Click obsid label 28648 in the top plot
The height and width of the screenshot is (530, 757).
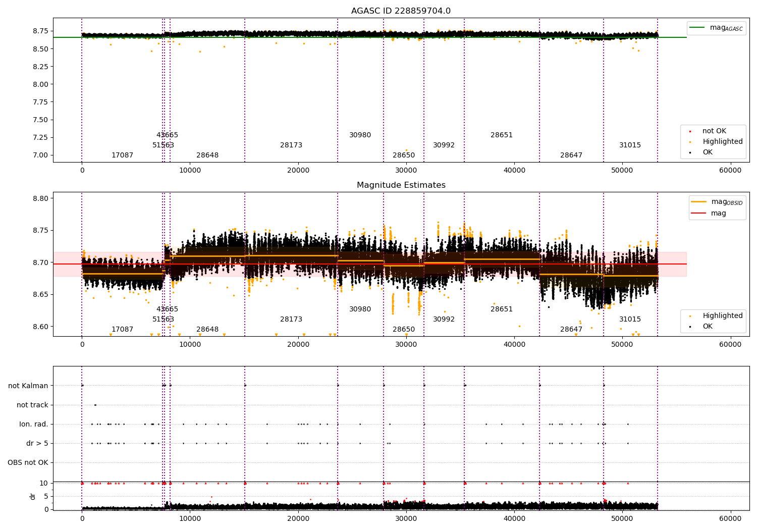(x=207, y=155)
